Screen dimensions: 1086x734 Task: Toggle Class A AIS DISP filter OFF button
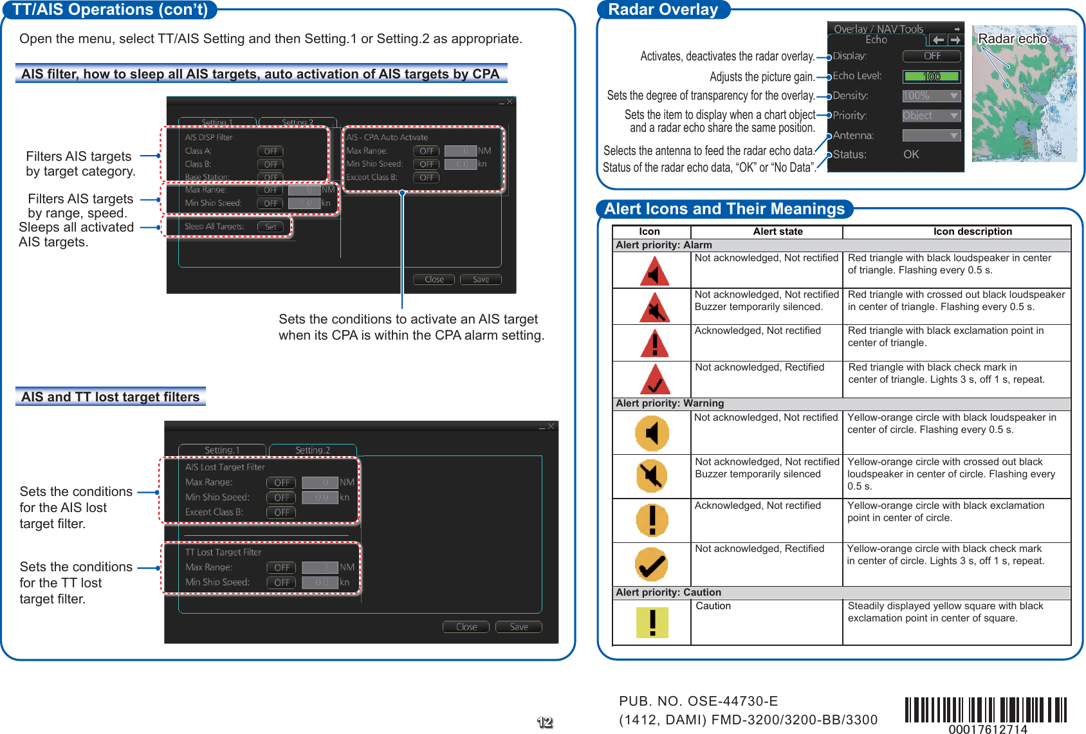point(270,151)
